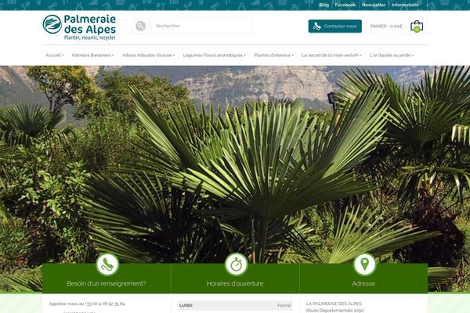Click the Contactez-nous button
470x313 pixels.
(x=334, y=27)
